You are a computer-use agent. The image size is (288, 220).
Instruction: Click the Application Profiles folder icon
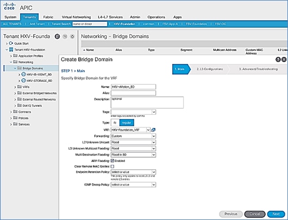(15, 56)
